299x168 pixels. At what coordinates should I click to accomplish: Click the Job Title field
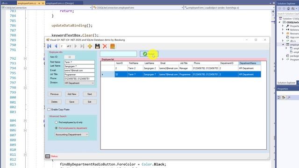pyautogui.click(x=79, y=75)
